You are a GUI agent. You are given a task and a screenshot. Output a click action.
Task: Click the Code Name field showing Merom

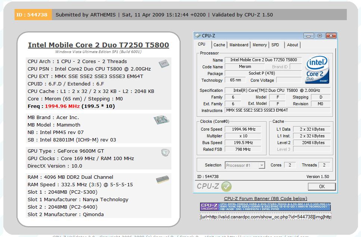245,66
